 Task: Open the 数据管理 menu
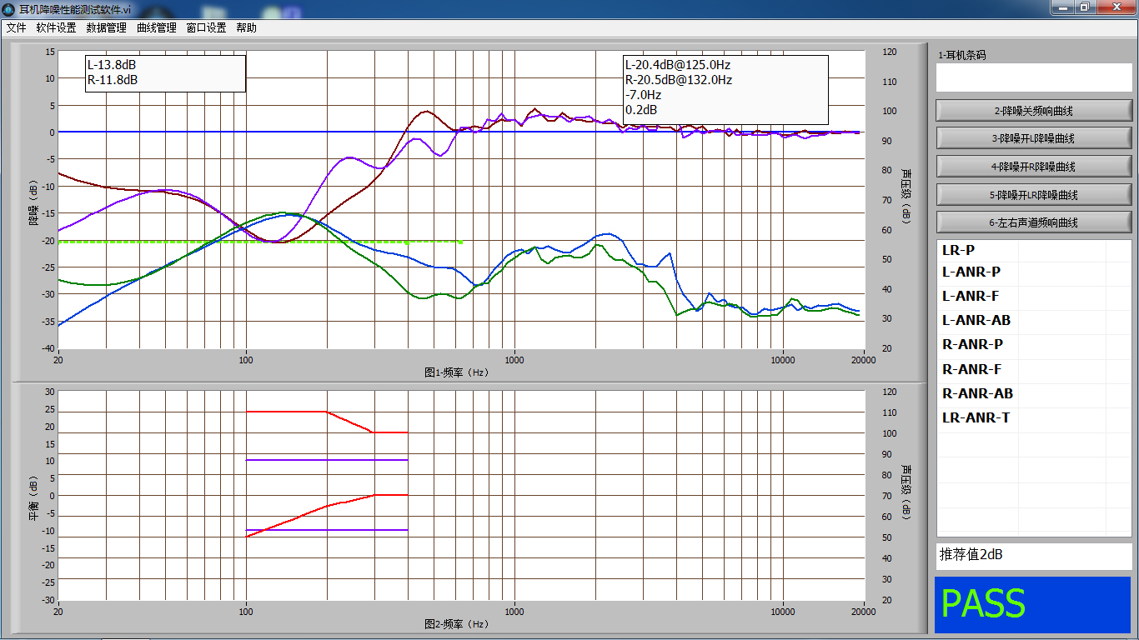[x=106, y=27]
